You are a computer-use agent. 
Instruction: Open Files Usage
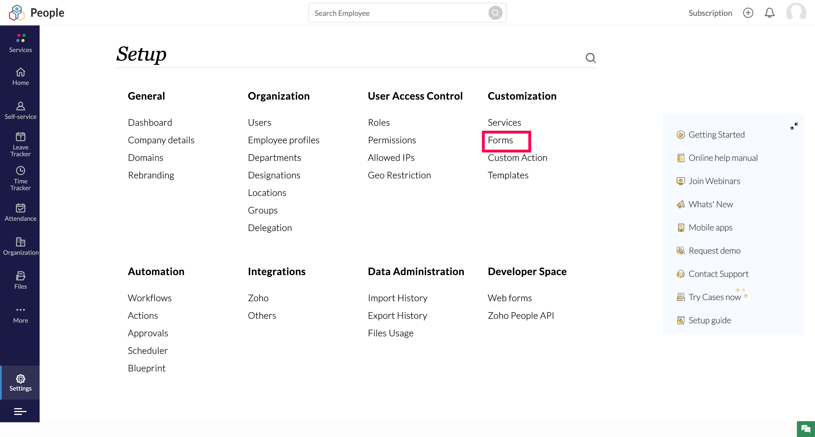click(x=391, y=333)
